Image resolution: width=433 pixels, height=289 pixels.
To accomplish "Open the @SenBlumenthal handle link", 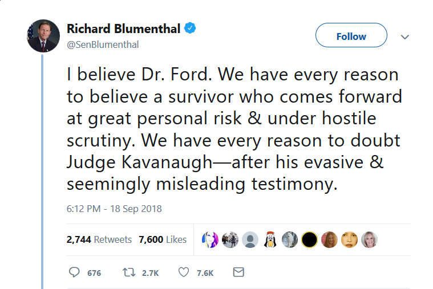I will pyautogui.click(x=103, y=44).
